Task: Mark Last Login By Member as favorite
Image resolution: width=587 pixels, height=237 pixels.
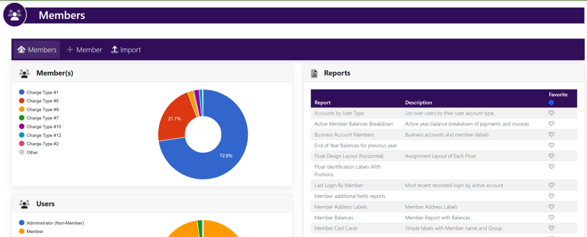Action: point(551,185)
